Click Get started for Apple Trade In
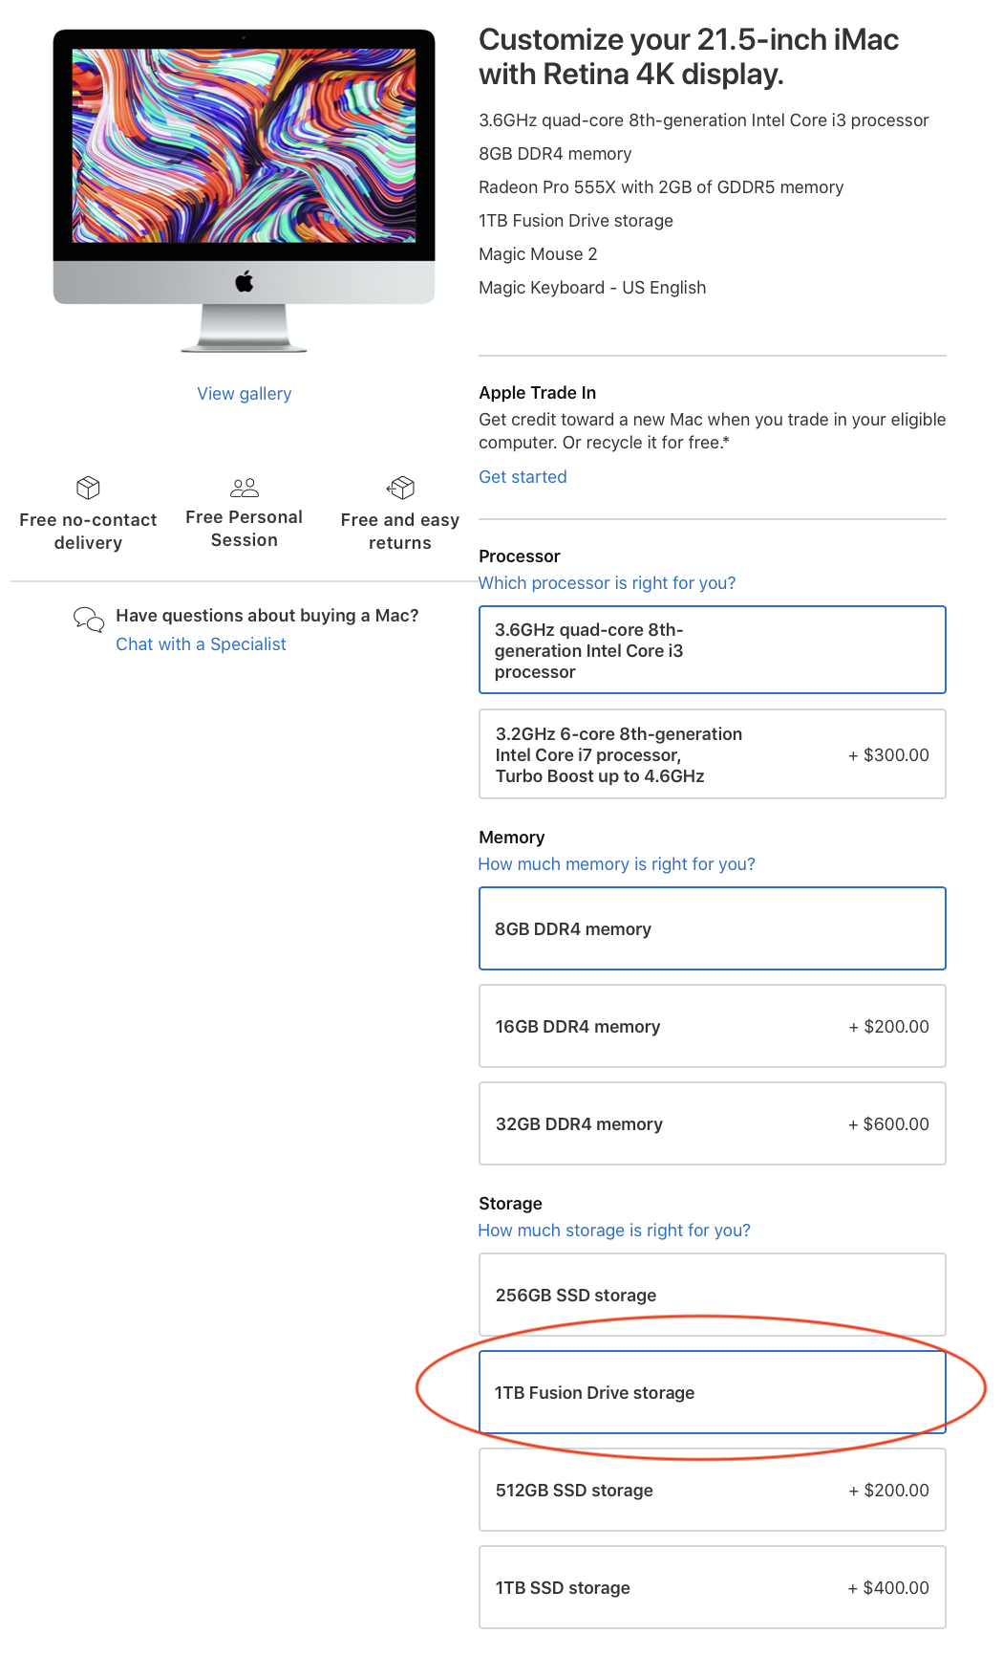1003x1656 pixels. click(523, 477)
